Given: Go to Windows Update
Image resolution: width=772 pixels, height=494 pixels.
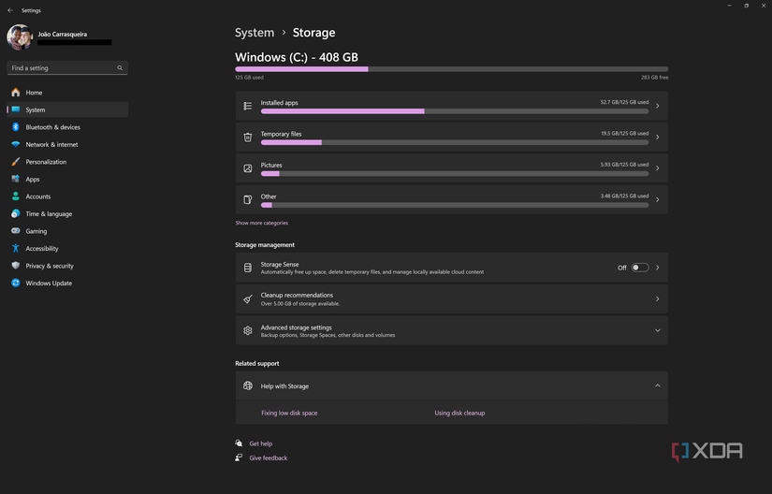Looking at the screenshot, I should coord(67,283).
